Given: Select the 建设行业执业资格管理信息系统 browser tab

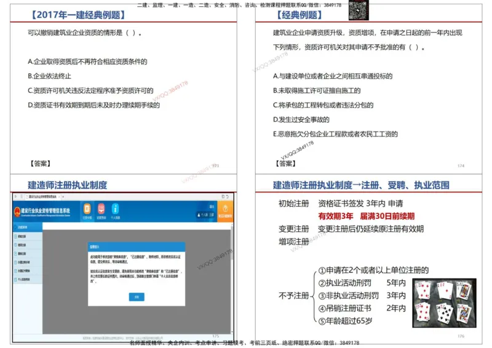Looking at the screenshot, I should tap(42, 197).
